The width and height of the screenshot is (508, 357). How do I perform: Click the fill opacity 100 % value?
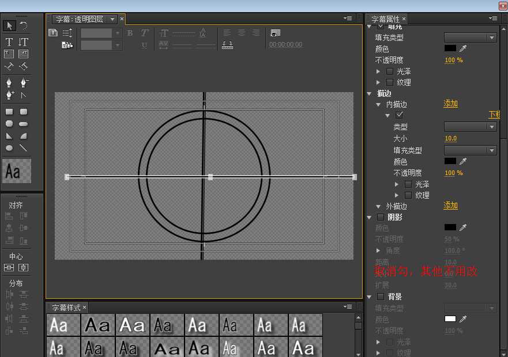454,60
